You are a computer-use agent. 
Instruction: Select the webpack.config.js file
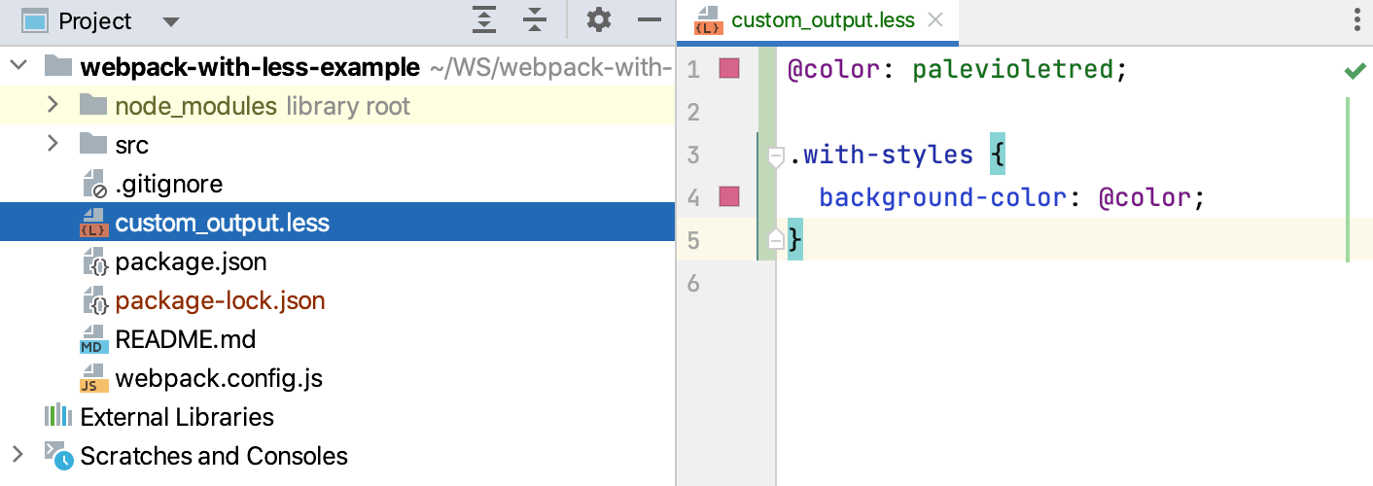218,378
